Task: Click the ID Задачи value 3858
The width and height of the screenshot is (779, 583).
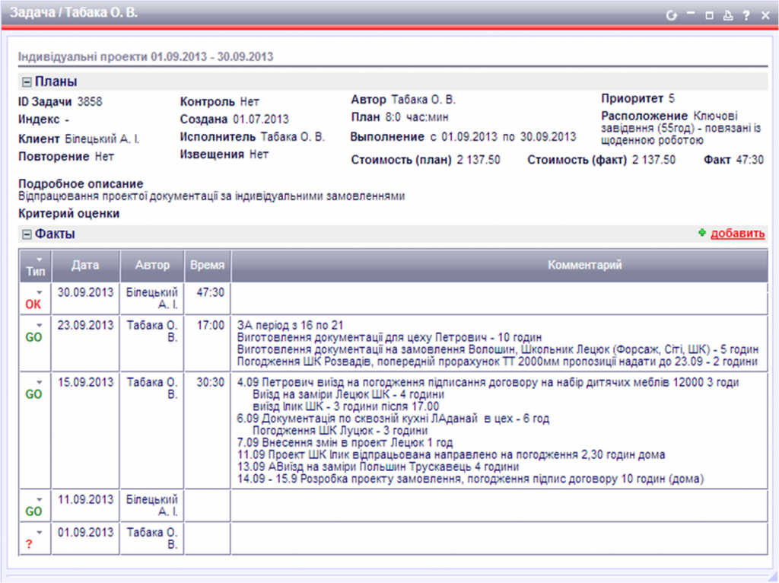Action: pyautogui.click(x=90, y=102)
